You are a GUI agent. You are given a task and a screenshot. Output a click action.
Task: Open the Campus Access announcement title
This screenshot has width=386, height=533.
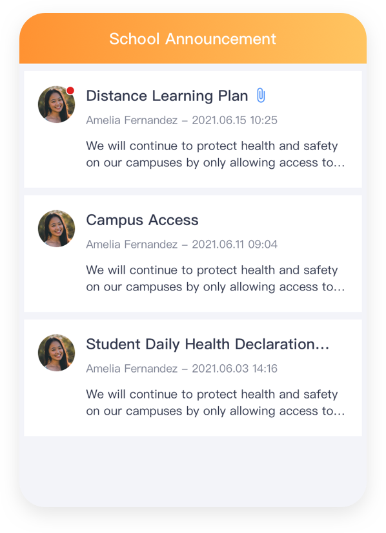point(142,220)
